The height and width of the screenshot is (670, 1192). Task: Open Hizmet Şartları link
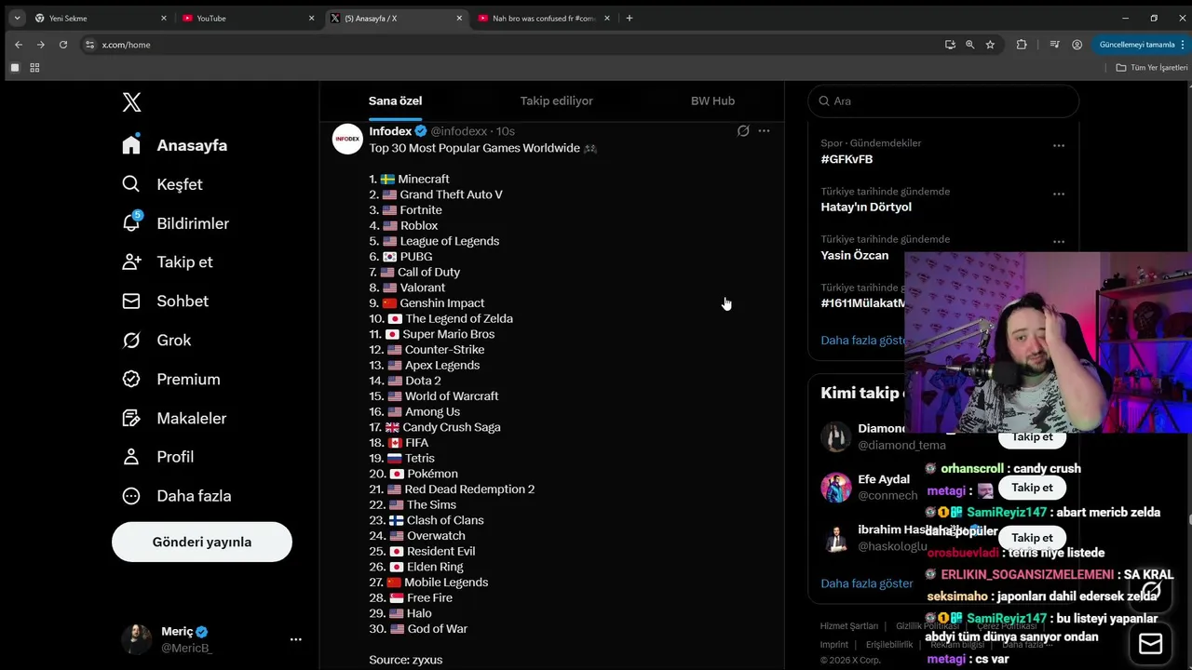click(849, 626)
